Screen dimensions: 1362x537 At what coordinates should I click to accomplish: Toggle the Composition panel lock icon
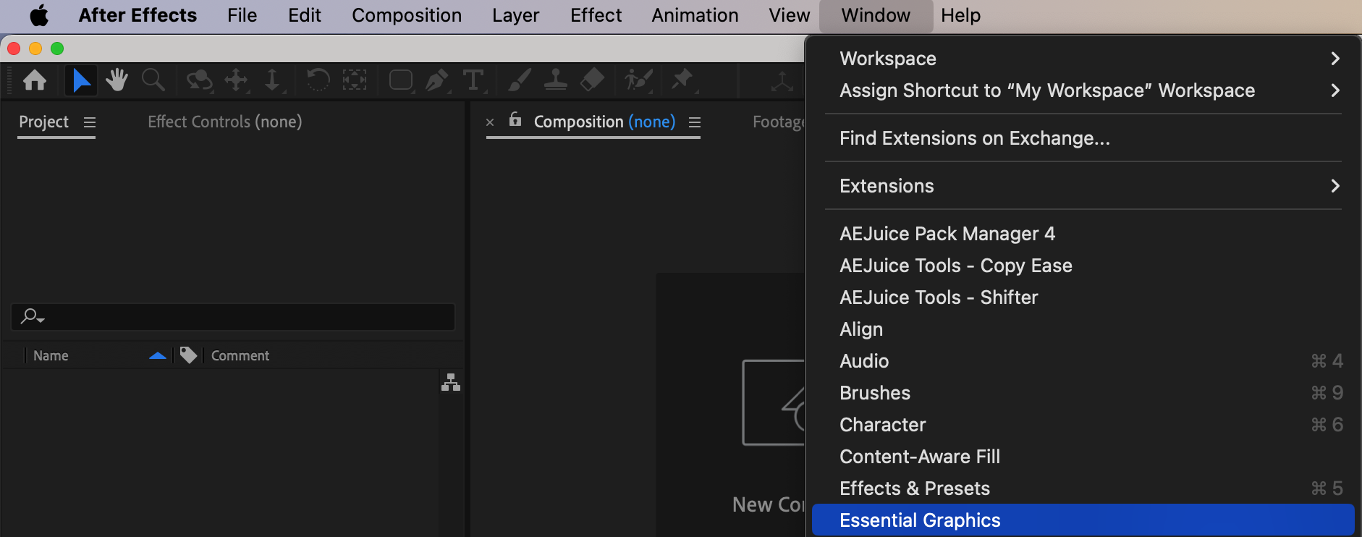tap(515, 120)
